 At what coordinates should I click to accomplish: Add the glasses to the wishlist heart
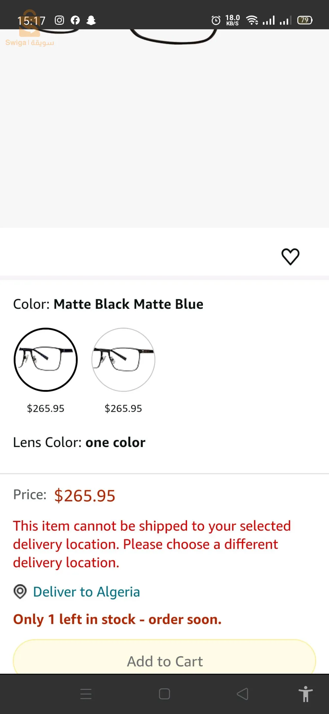(x=291, y=256)
